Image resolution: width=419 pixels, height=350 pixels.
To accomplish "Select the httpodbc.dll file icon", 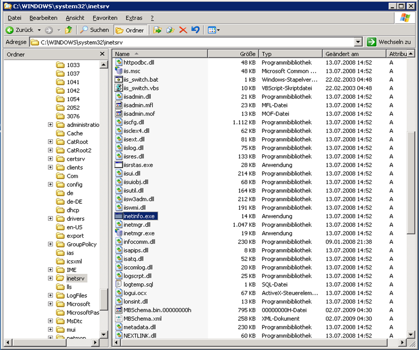I will point(119,62).
